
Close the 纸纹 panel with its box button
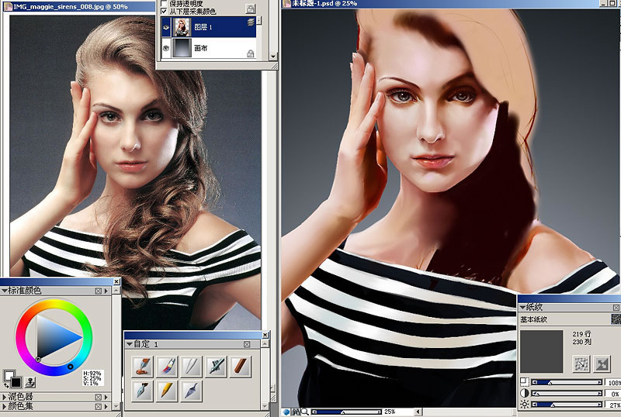(x=616, y=308)
